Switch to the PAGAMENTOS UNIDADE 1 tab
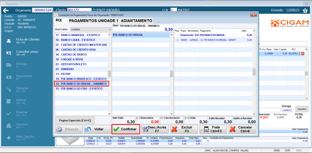The height and width of the screenshot is (153, 312). [94, 21]
